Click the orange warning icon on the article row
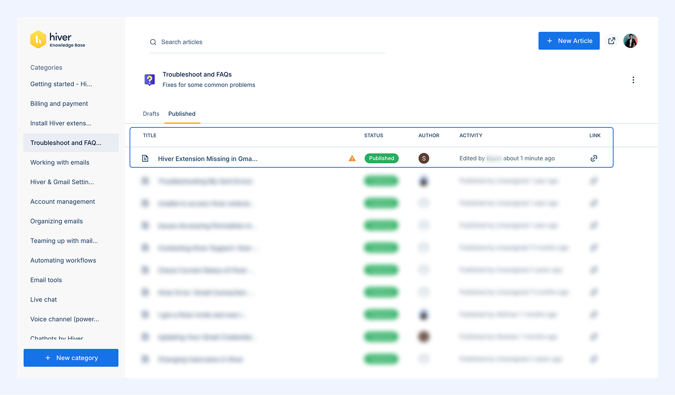The image size is (675, 395). click(x=352, y=159)
